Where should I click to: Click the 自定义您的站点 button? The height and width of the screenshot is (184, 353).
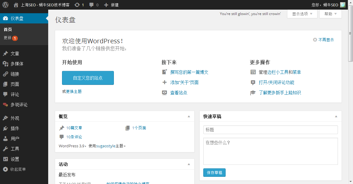88,78
